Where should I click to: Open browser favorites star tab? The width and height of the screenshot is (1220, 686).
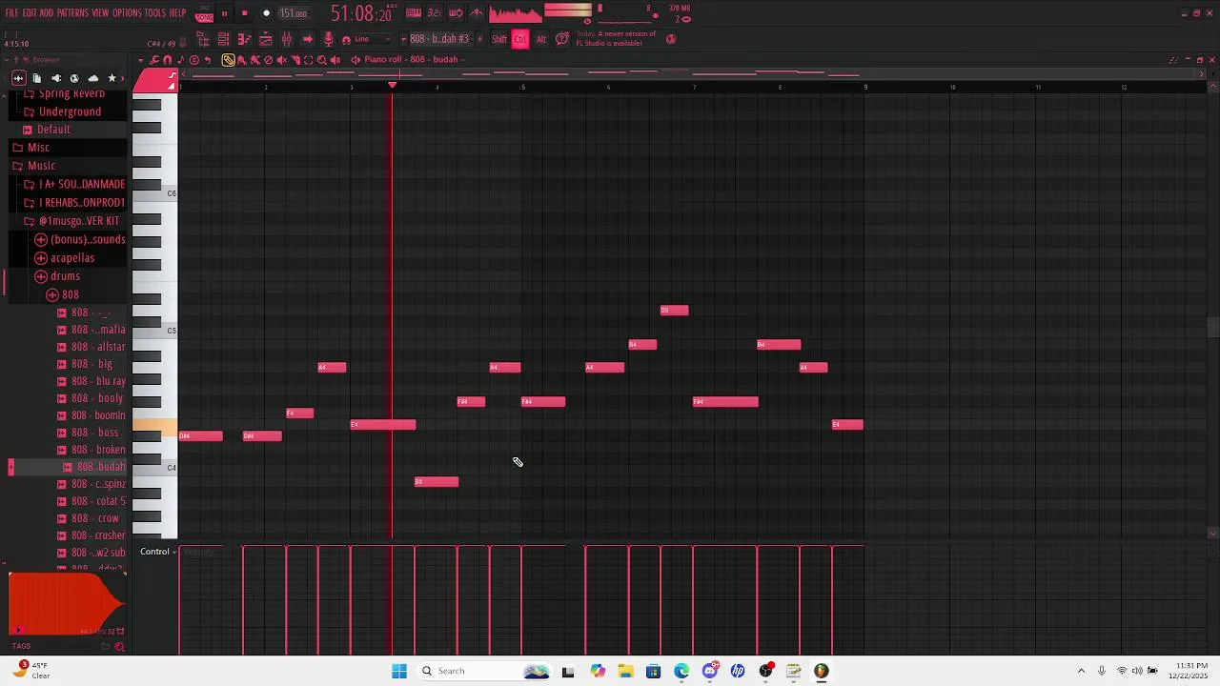pyautogui.click(x=112, y=78)
